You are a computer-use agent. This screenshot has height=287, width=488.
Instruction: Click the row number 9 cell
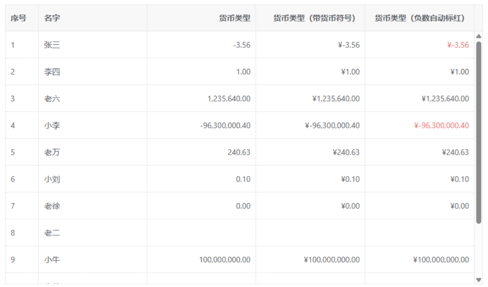click(x=22, y=260)
